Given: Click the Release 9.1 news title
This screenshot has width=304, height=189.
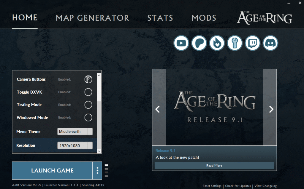Looking at the screenshot, I should [x=165, y=150].
